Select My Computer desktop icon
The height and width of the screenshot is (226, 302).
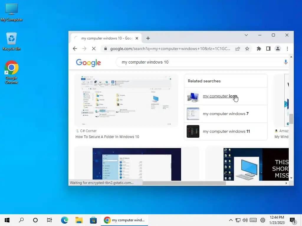12,12
